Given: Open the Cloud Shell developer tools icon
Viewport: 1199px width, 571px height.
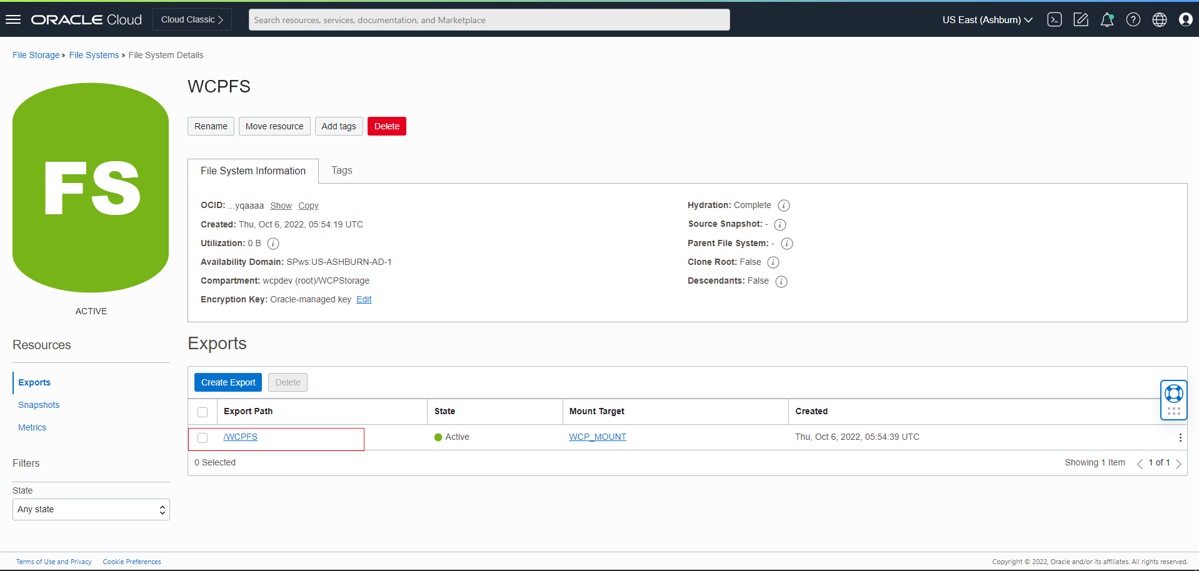Looking at the screenshot, I should click(x=1055, y=19).
